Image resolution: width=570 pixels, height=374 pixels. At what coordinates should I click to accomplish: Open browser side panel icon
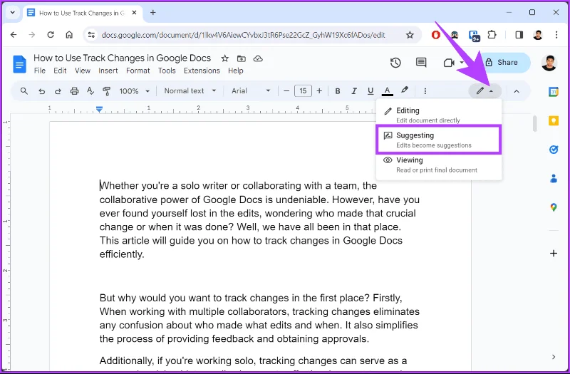tap(519, 35)
